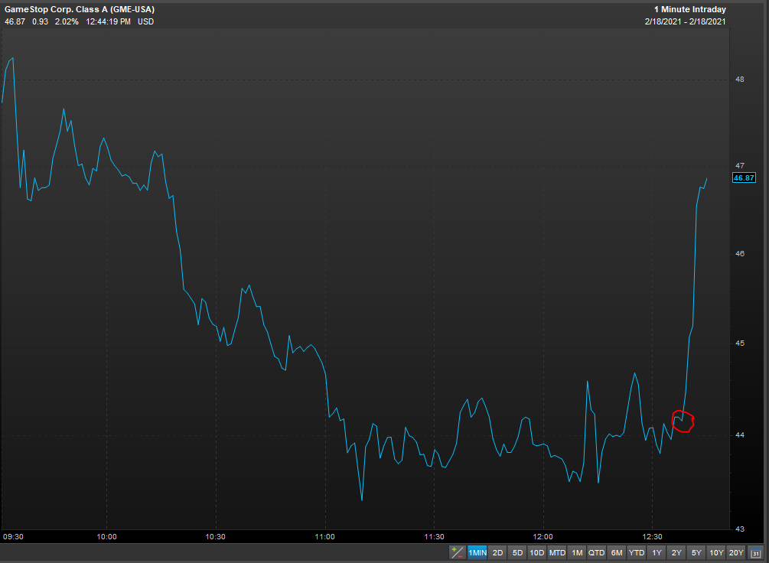Image resolution: width=769 pixels, height=563 pixels.
Task: Click the 2.02% change value
Action: tap(67, 21)
